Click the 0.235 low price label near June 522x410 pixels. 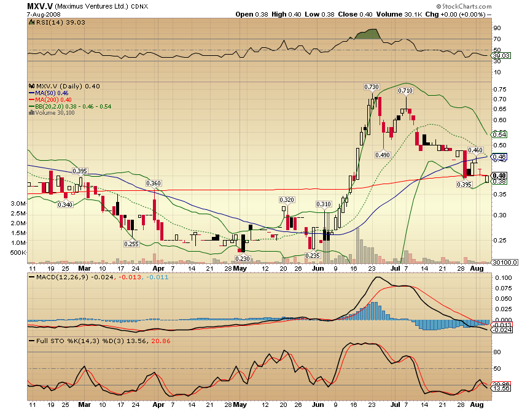[x=313, y=255]
